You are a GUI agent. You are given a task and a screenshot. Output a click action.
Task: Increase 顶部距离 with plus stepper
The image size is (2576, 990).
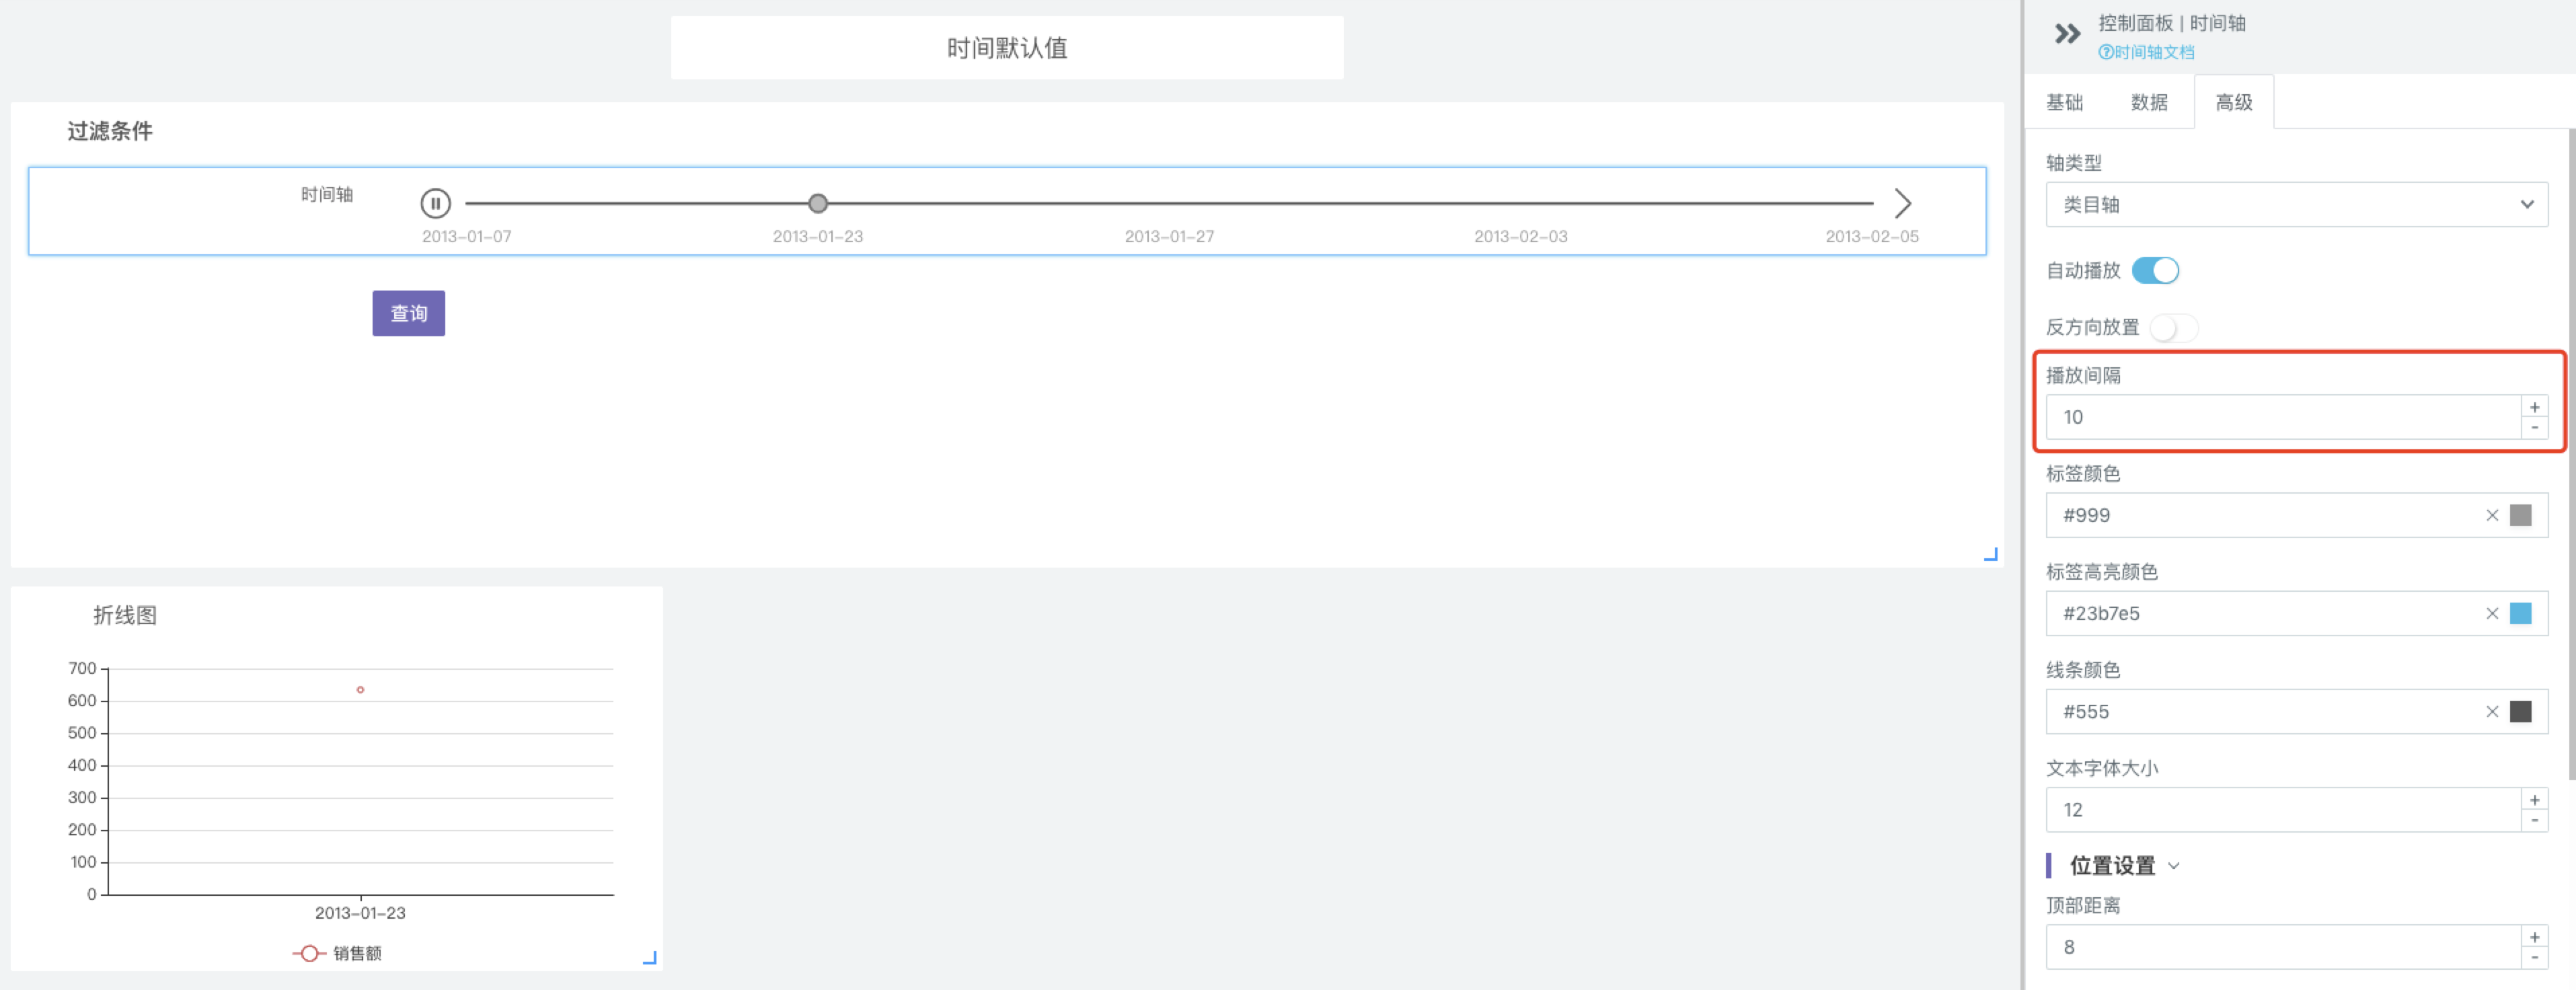[x=2534, y=936]
